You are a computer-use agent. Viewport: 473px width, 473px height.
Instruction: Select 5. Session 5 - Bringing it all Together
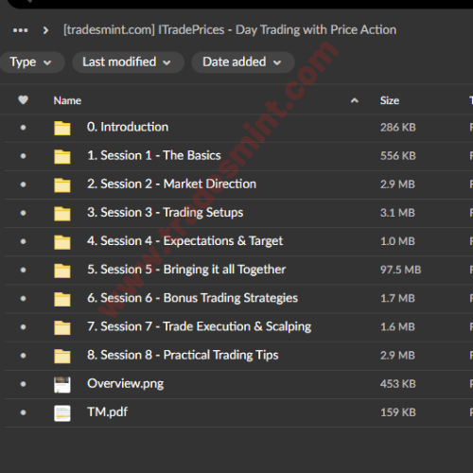186,270
